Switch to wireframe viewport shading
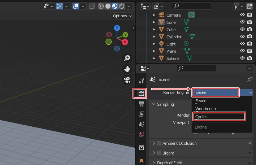Image resolution: width=256 pixels, height=165 pixels. pyautogui.click(x=101, y=6)
